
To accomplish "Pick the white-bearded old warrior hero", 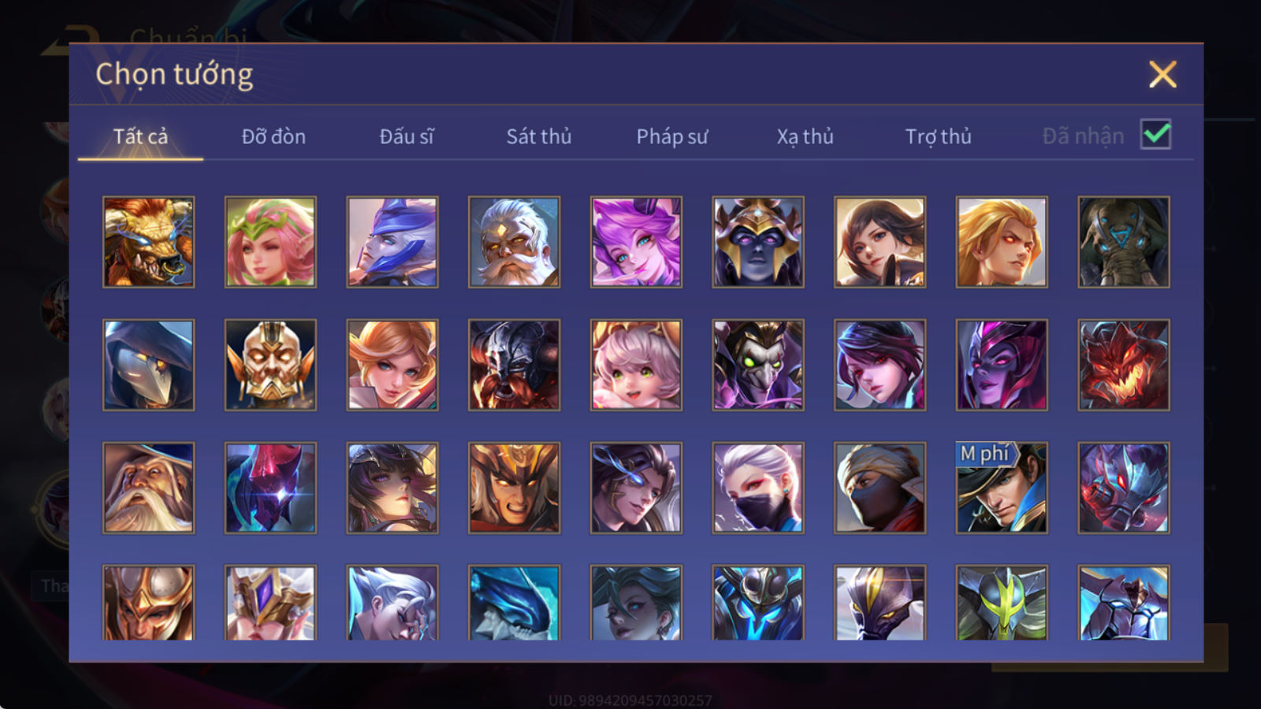I will pos(514,242).
